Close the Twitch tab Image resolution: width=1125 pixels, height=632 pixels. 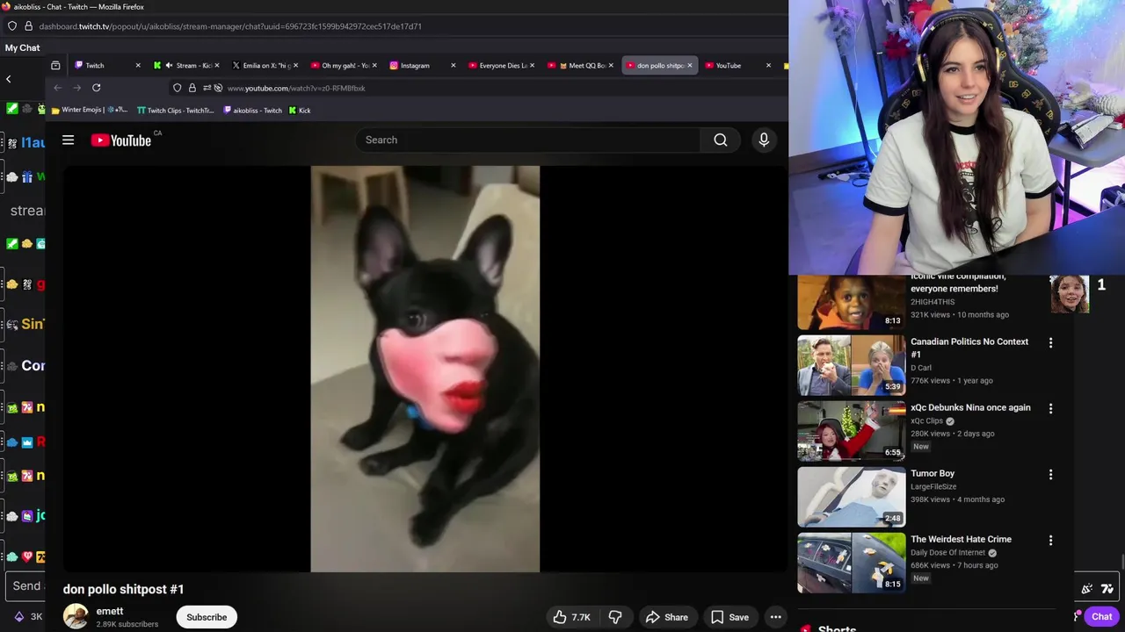(x=138, y=65)
